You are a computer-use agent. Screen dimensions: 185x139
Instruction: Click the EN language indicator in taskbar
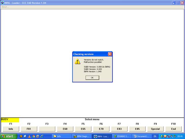point(155,136)
